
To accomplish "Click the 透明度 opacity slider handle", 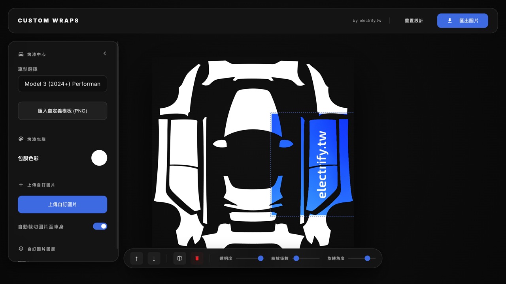I will [x=261, y=258].
